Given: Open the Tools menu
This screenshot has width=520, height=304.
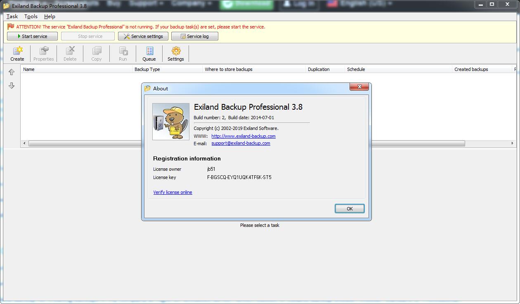Looking at the screenshot, I should (31, 16).
